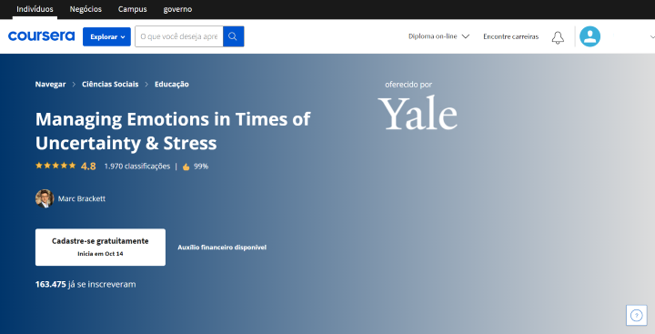Open the notifications bell
This screenshot has height=334, width=655.
click(558, 37)
